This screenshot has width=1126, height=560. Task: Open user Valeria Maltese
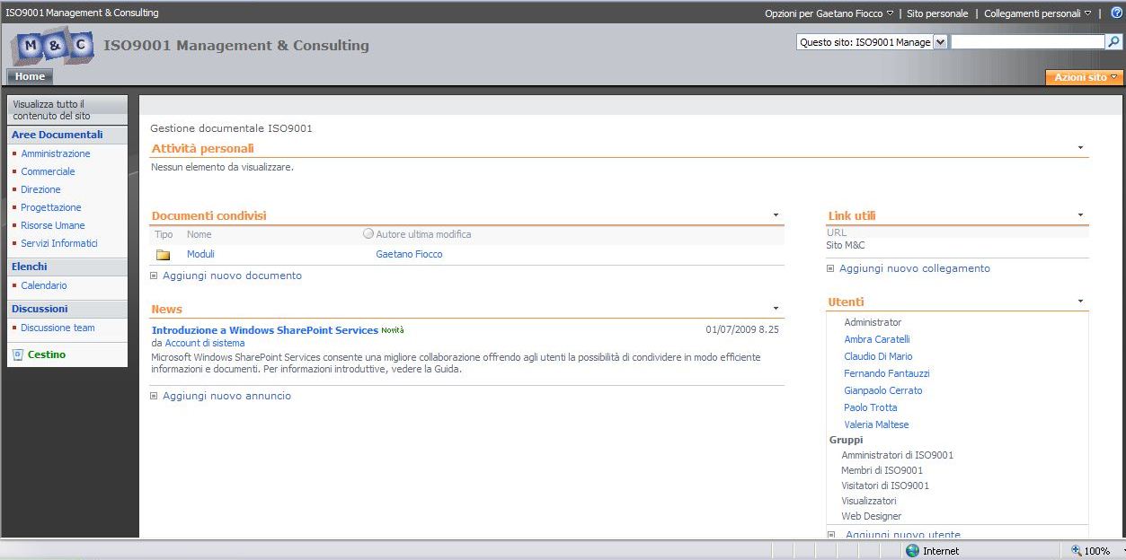876,424
